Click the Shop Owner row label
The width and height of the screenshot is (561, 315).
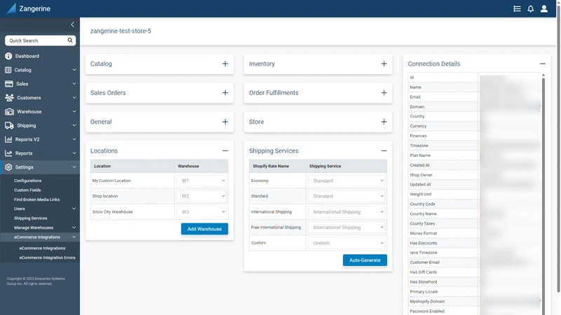click(421, 175)
